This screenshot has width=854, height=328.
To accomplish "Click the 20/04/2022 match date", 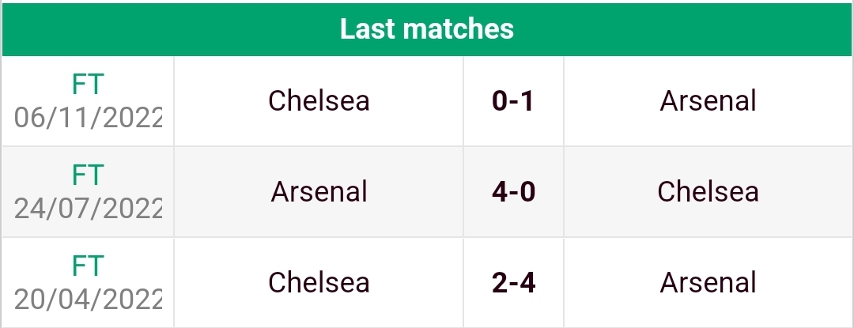I will 89,300.
